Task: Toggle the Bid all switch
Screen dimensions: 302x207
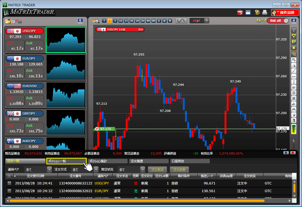Action: tap(278, 21)
